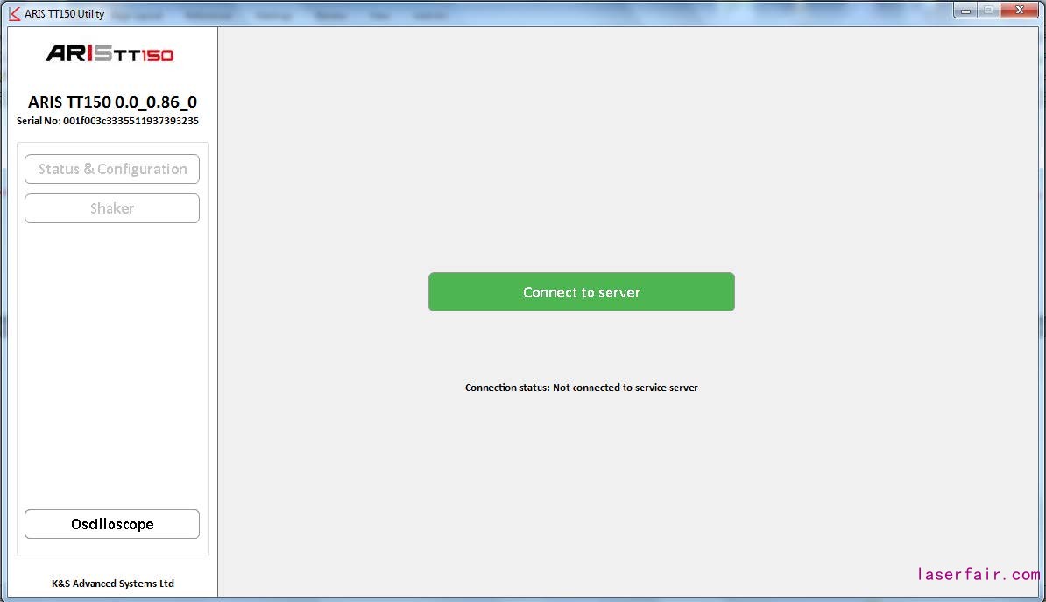Open the Oscilloscope panel
This screenshot has height=602, width=1046.
pyautogui.click(x=112, y=524)
